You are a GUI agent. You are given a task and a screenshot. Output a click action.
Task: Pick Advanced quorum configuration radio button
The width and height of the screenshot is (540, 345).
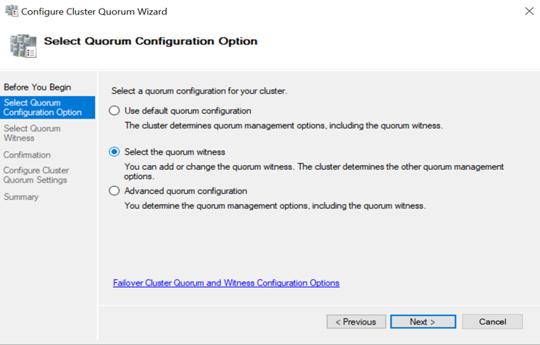[115, 191]
